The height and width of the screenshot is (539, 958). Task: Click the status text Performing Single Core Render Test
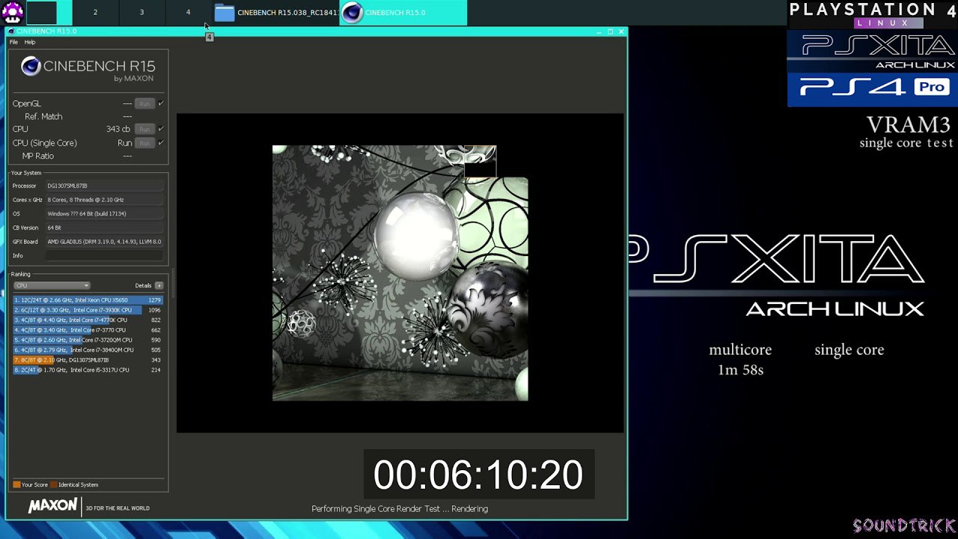(400, 509)
